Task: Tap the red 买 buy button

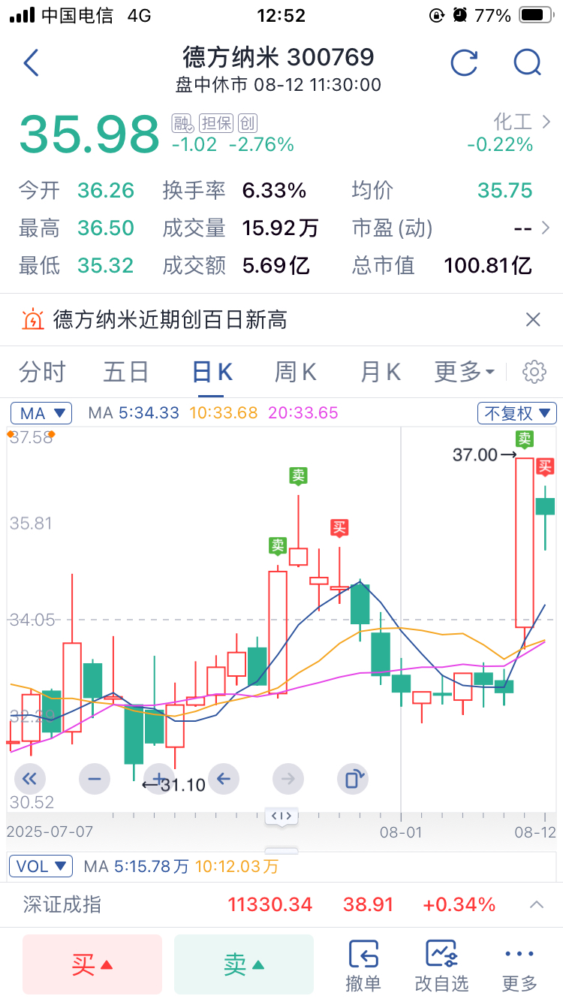Action: [92, 964]
